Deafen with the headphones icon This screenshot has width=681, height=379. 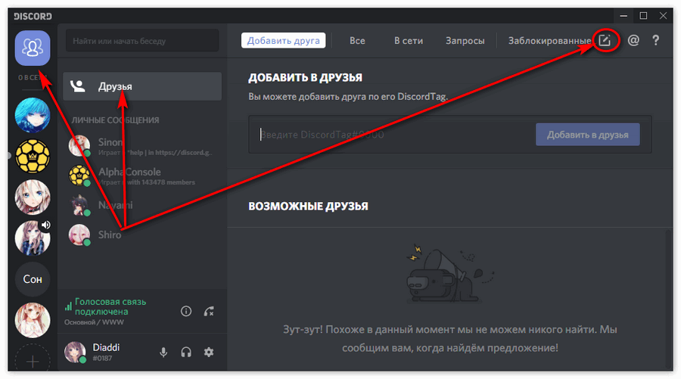click(x=186, y=352)
